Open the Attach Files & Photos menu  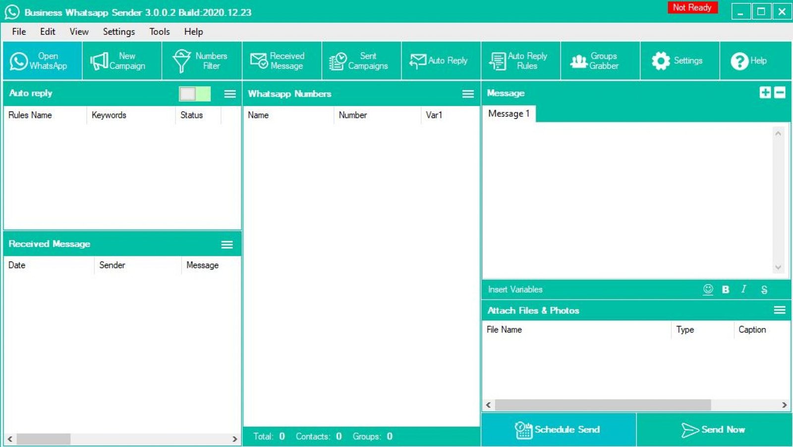pyautogui.click(x=779, y=310)
